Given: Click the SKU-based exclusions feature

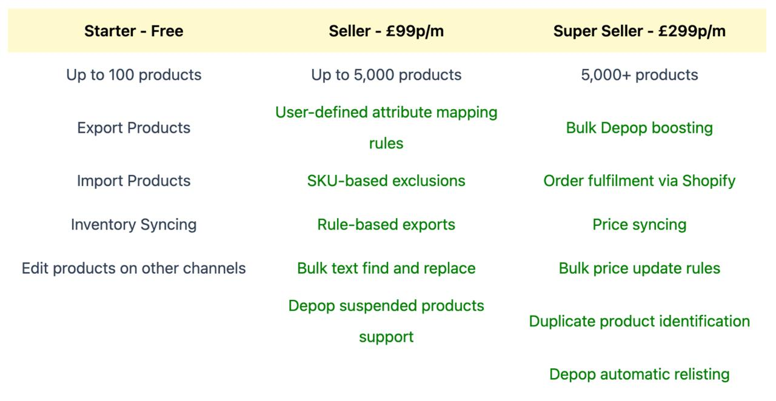Looking at the screenshot, I should coord(386,181).
